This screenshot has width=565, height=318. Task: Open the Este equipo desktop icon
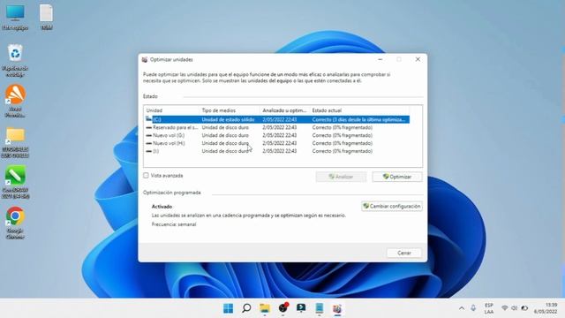click(15, 17)
